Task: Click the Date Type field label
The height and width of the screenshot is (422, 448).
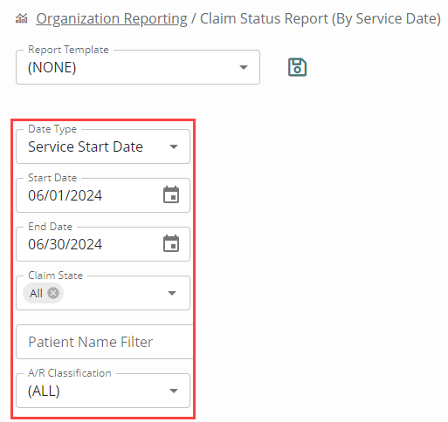Action: click(52, 129)
